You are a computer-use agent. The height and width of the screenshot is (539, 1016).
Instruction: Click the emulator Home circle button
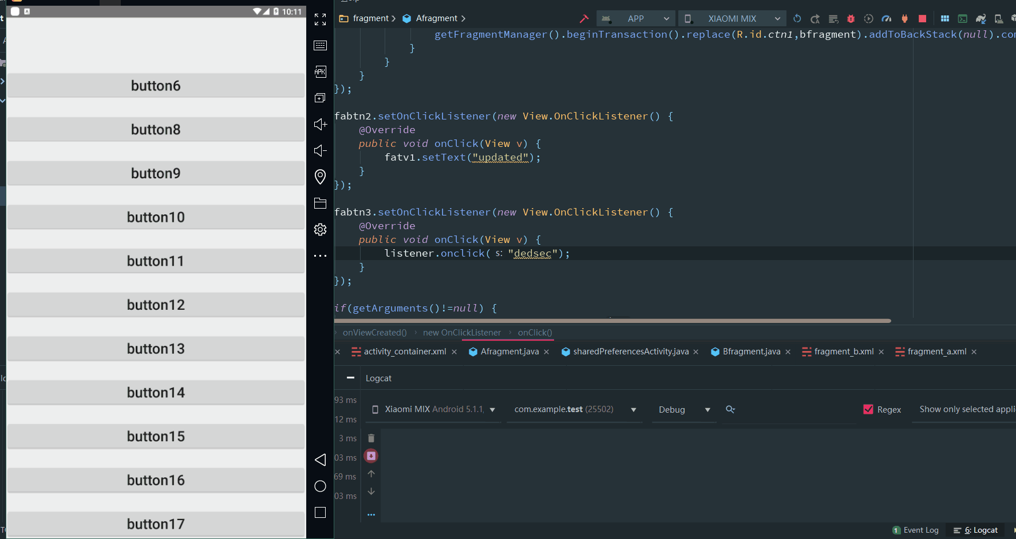point(321,486)
